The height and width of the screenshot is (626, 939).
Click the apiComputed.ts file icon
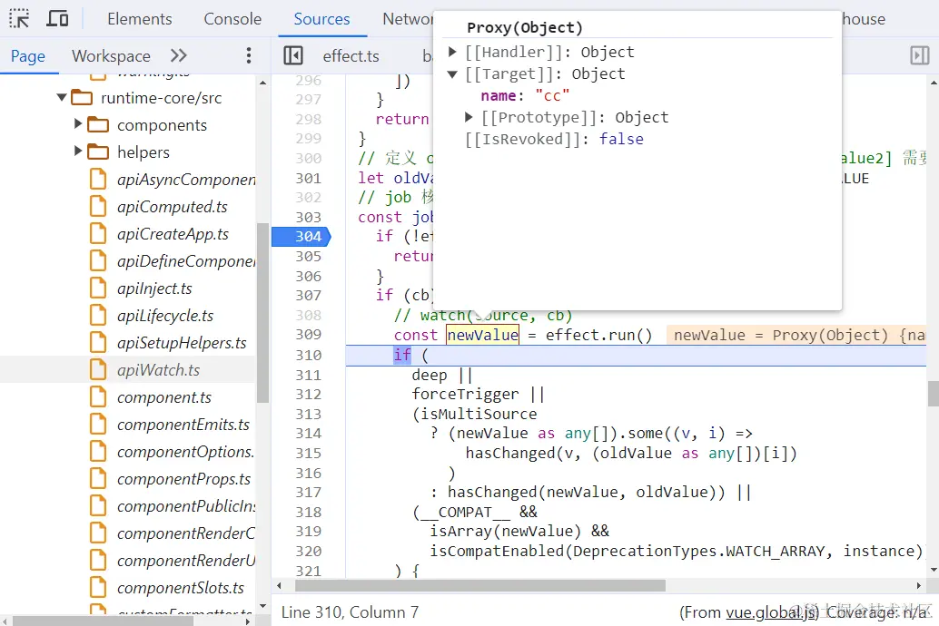click(97, 206)
